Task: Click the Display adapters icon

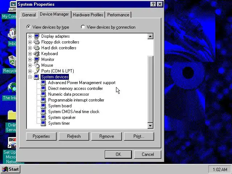Action: (37, 36)
